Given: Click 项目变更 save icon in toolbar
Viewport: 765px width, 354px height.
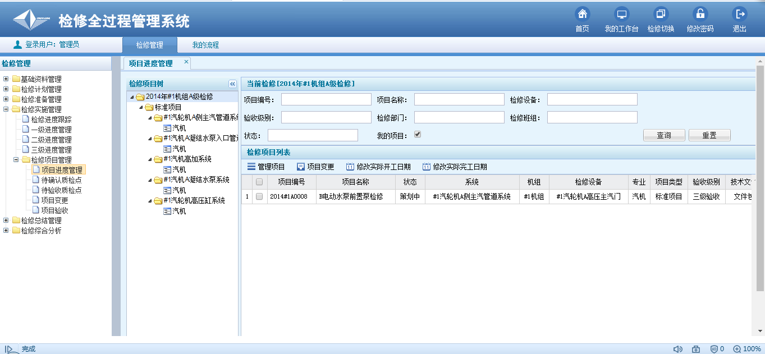Looking at the screenshot, I should click(301, 167).
